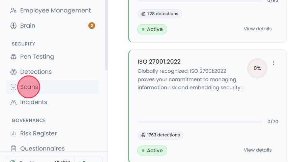Click the orange badge showing 2

[x=91, y=26]
